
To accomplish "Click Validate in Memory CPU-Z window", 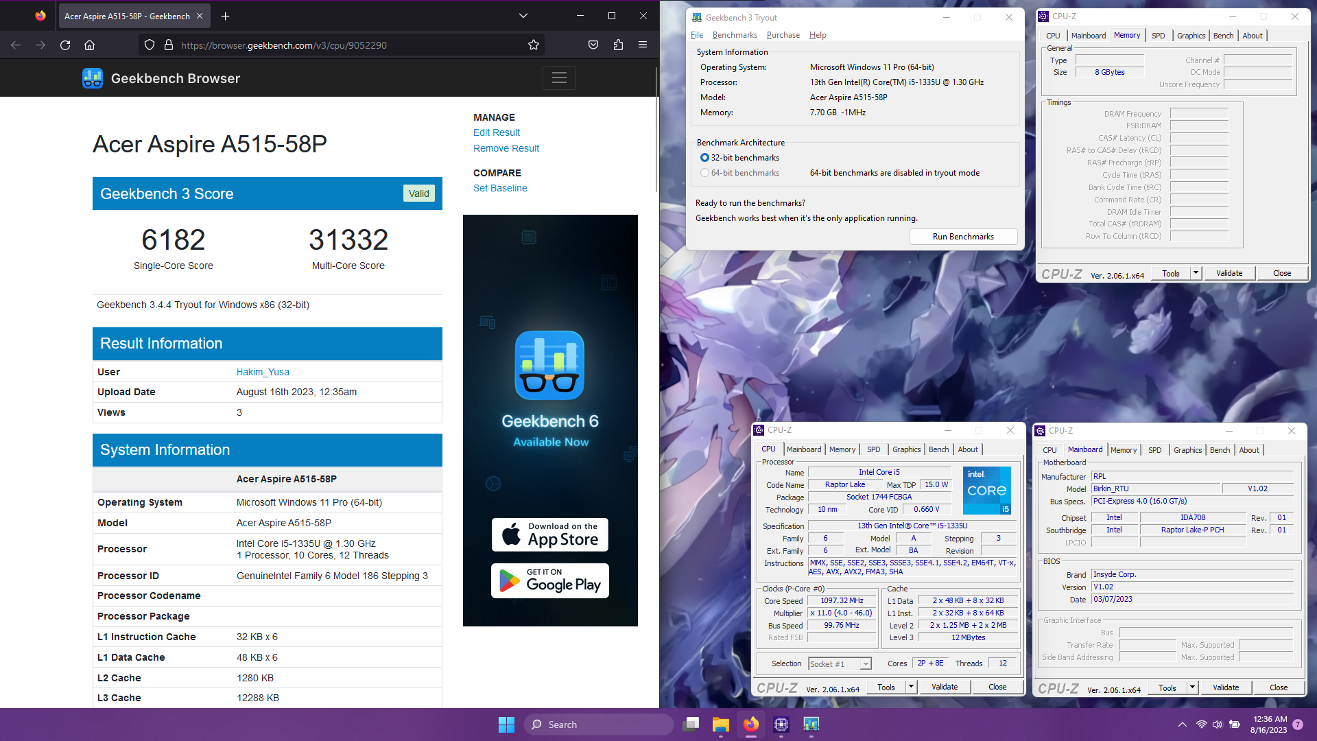I will tap(1229, 273).
